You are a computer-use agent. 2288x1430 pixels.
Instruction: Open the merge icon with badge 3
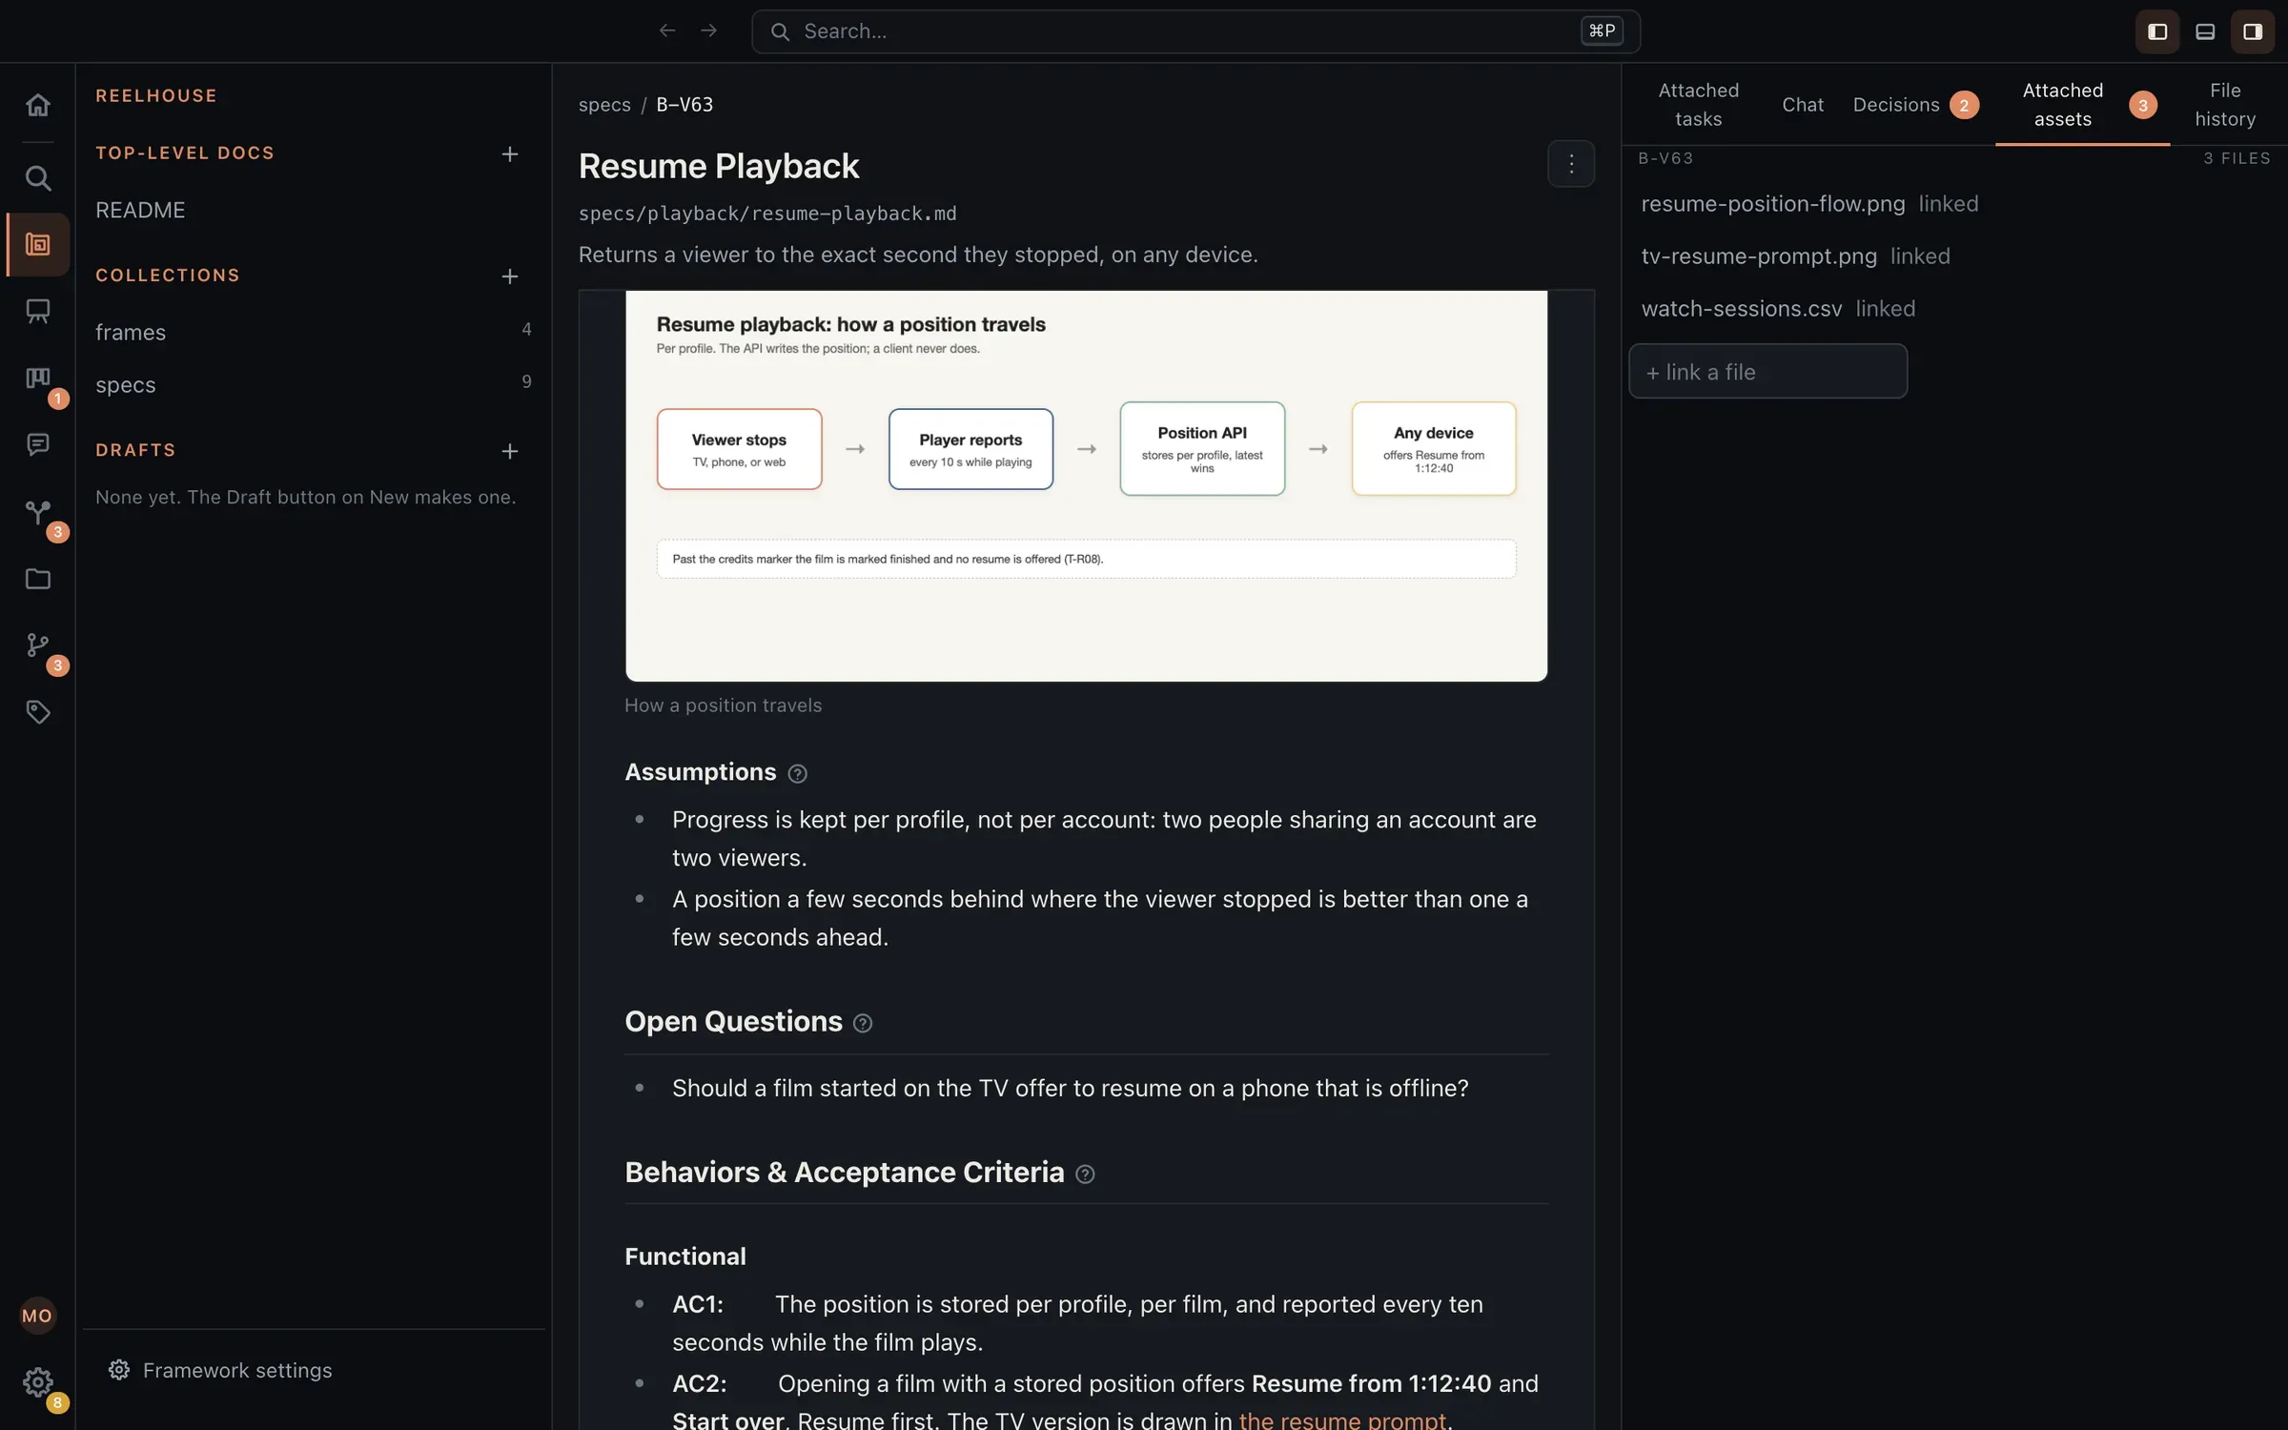[37, 512]
